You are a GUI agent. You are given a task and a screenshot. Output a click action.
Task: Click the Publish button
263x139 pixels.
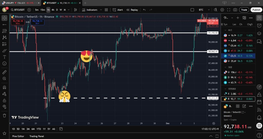click(x=256, y=10)
